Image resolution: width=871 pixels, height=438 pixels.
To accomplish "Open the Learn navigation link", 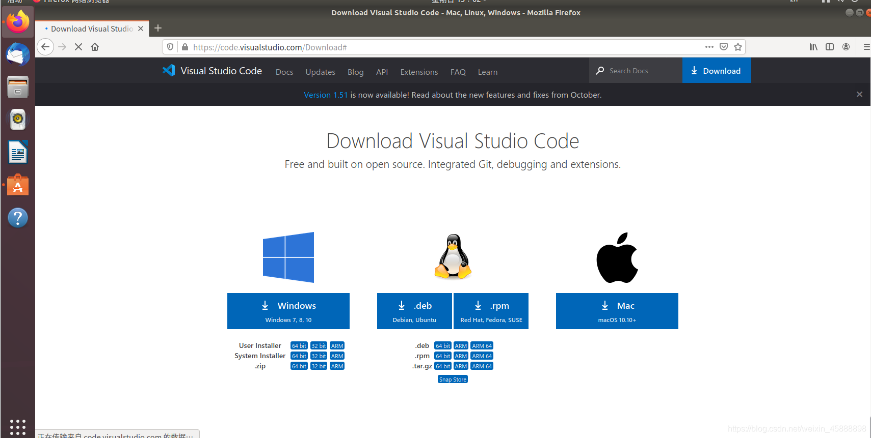I will coord(488,72).
